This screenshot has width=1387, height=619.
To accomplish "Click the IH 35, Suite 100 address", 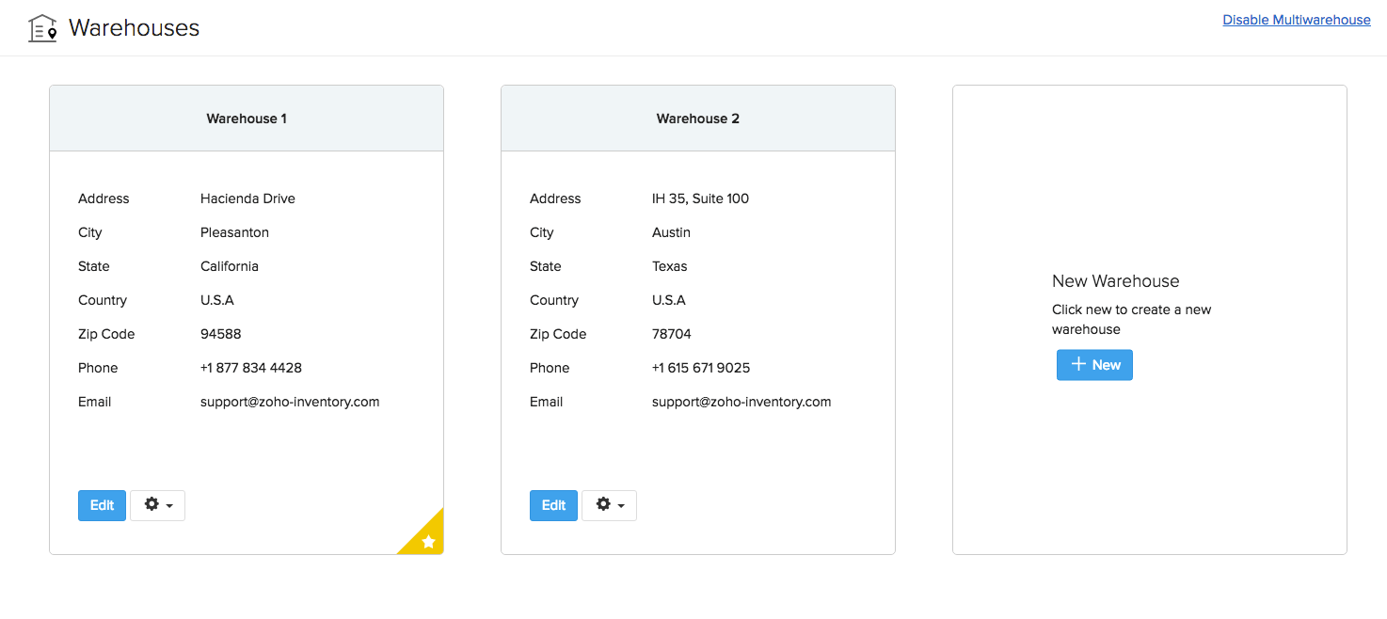I will coord(700,198).
